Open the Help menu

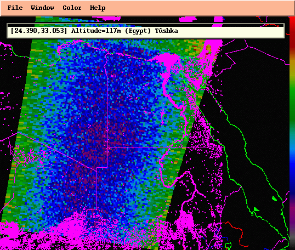pos(98,8)
